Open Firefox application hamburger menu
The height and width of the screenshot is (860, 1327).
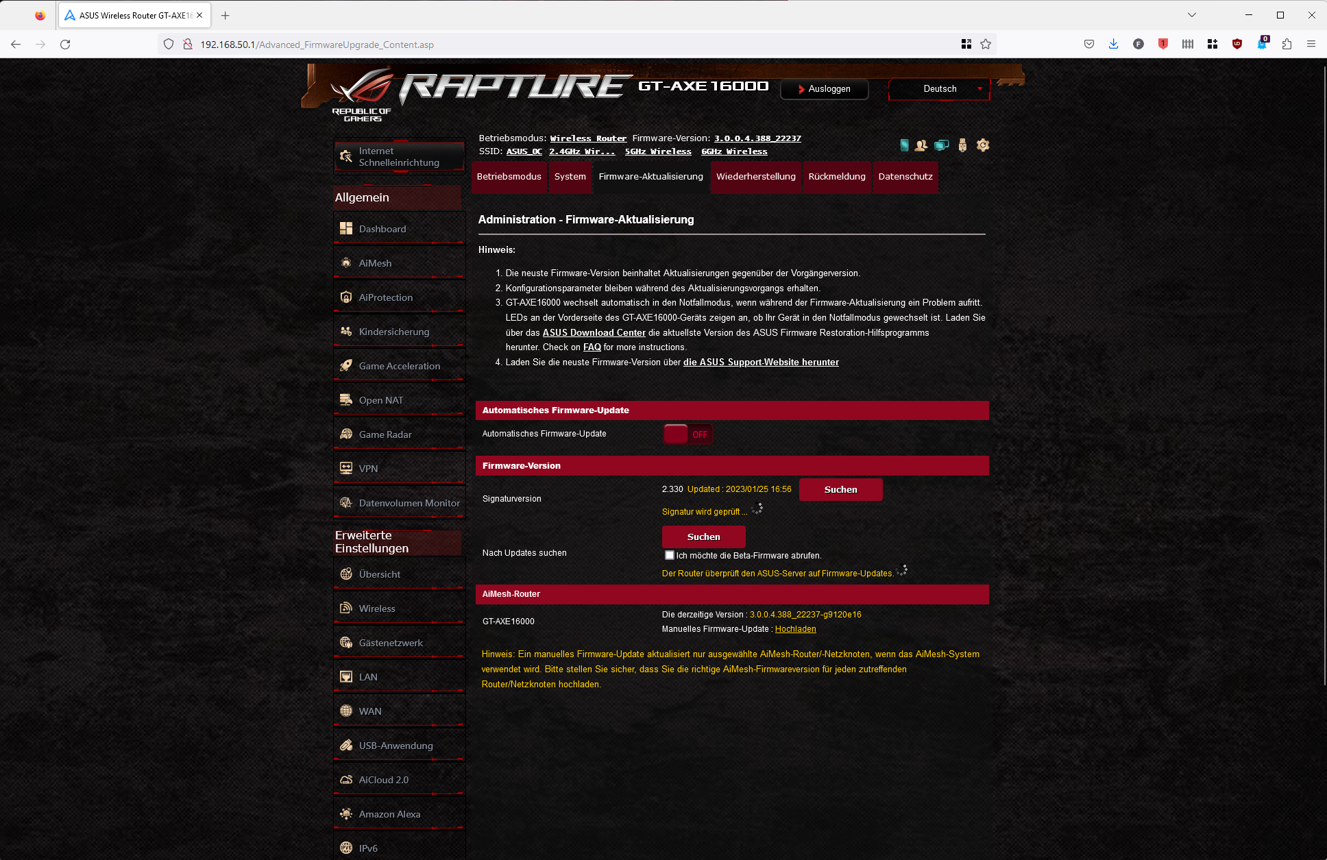tap(1311, 45)
